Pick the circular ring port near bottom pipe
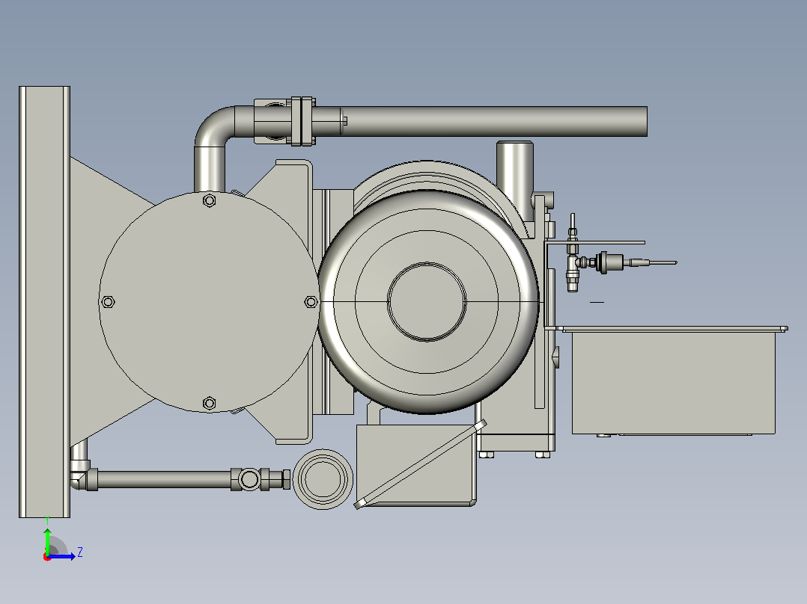Screen dimensions: 807x604 coord(323,479)
